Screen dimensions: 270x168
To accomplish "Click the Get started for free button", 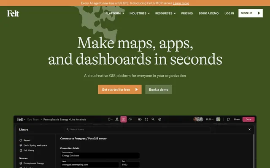I will [x=120, y=89].
